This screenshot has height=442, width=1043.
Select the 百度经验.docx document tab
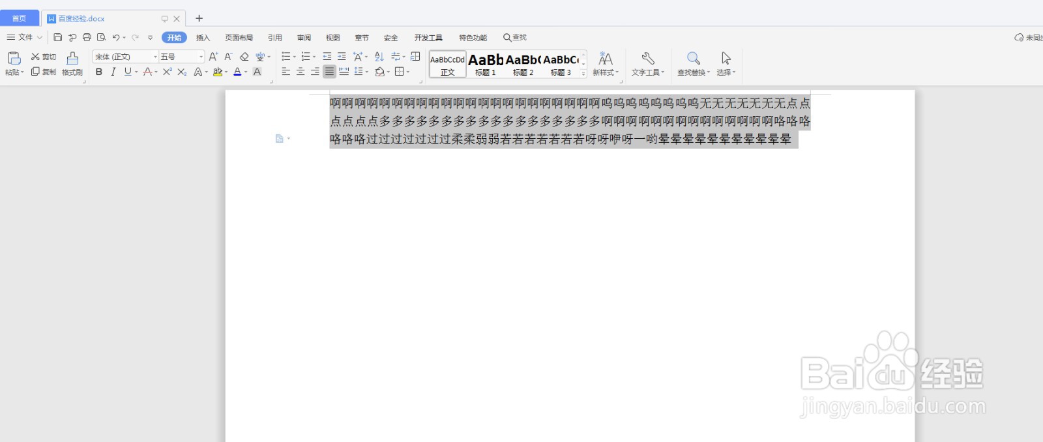coord(113,18)
